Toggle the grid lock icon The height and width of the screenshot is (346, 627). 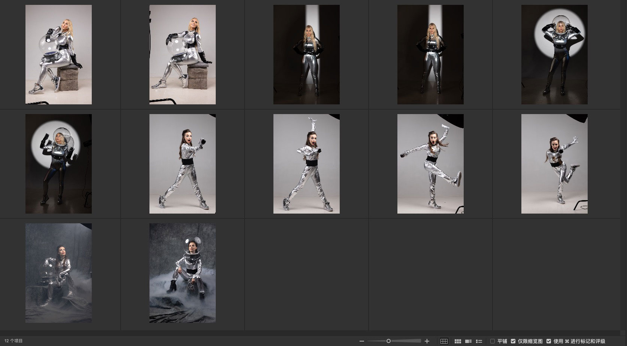(x=444, y=341)
